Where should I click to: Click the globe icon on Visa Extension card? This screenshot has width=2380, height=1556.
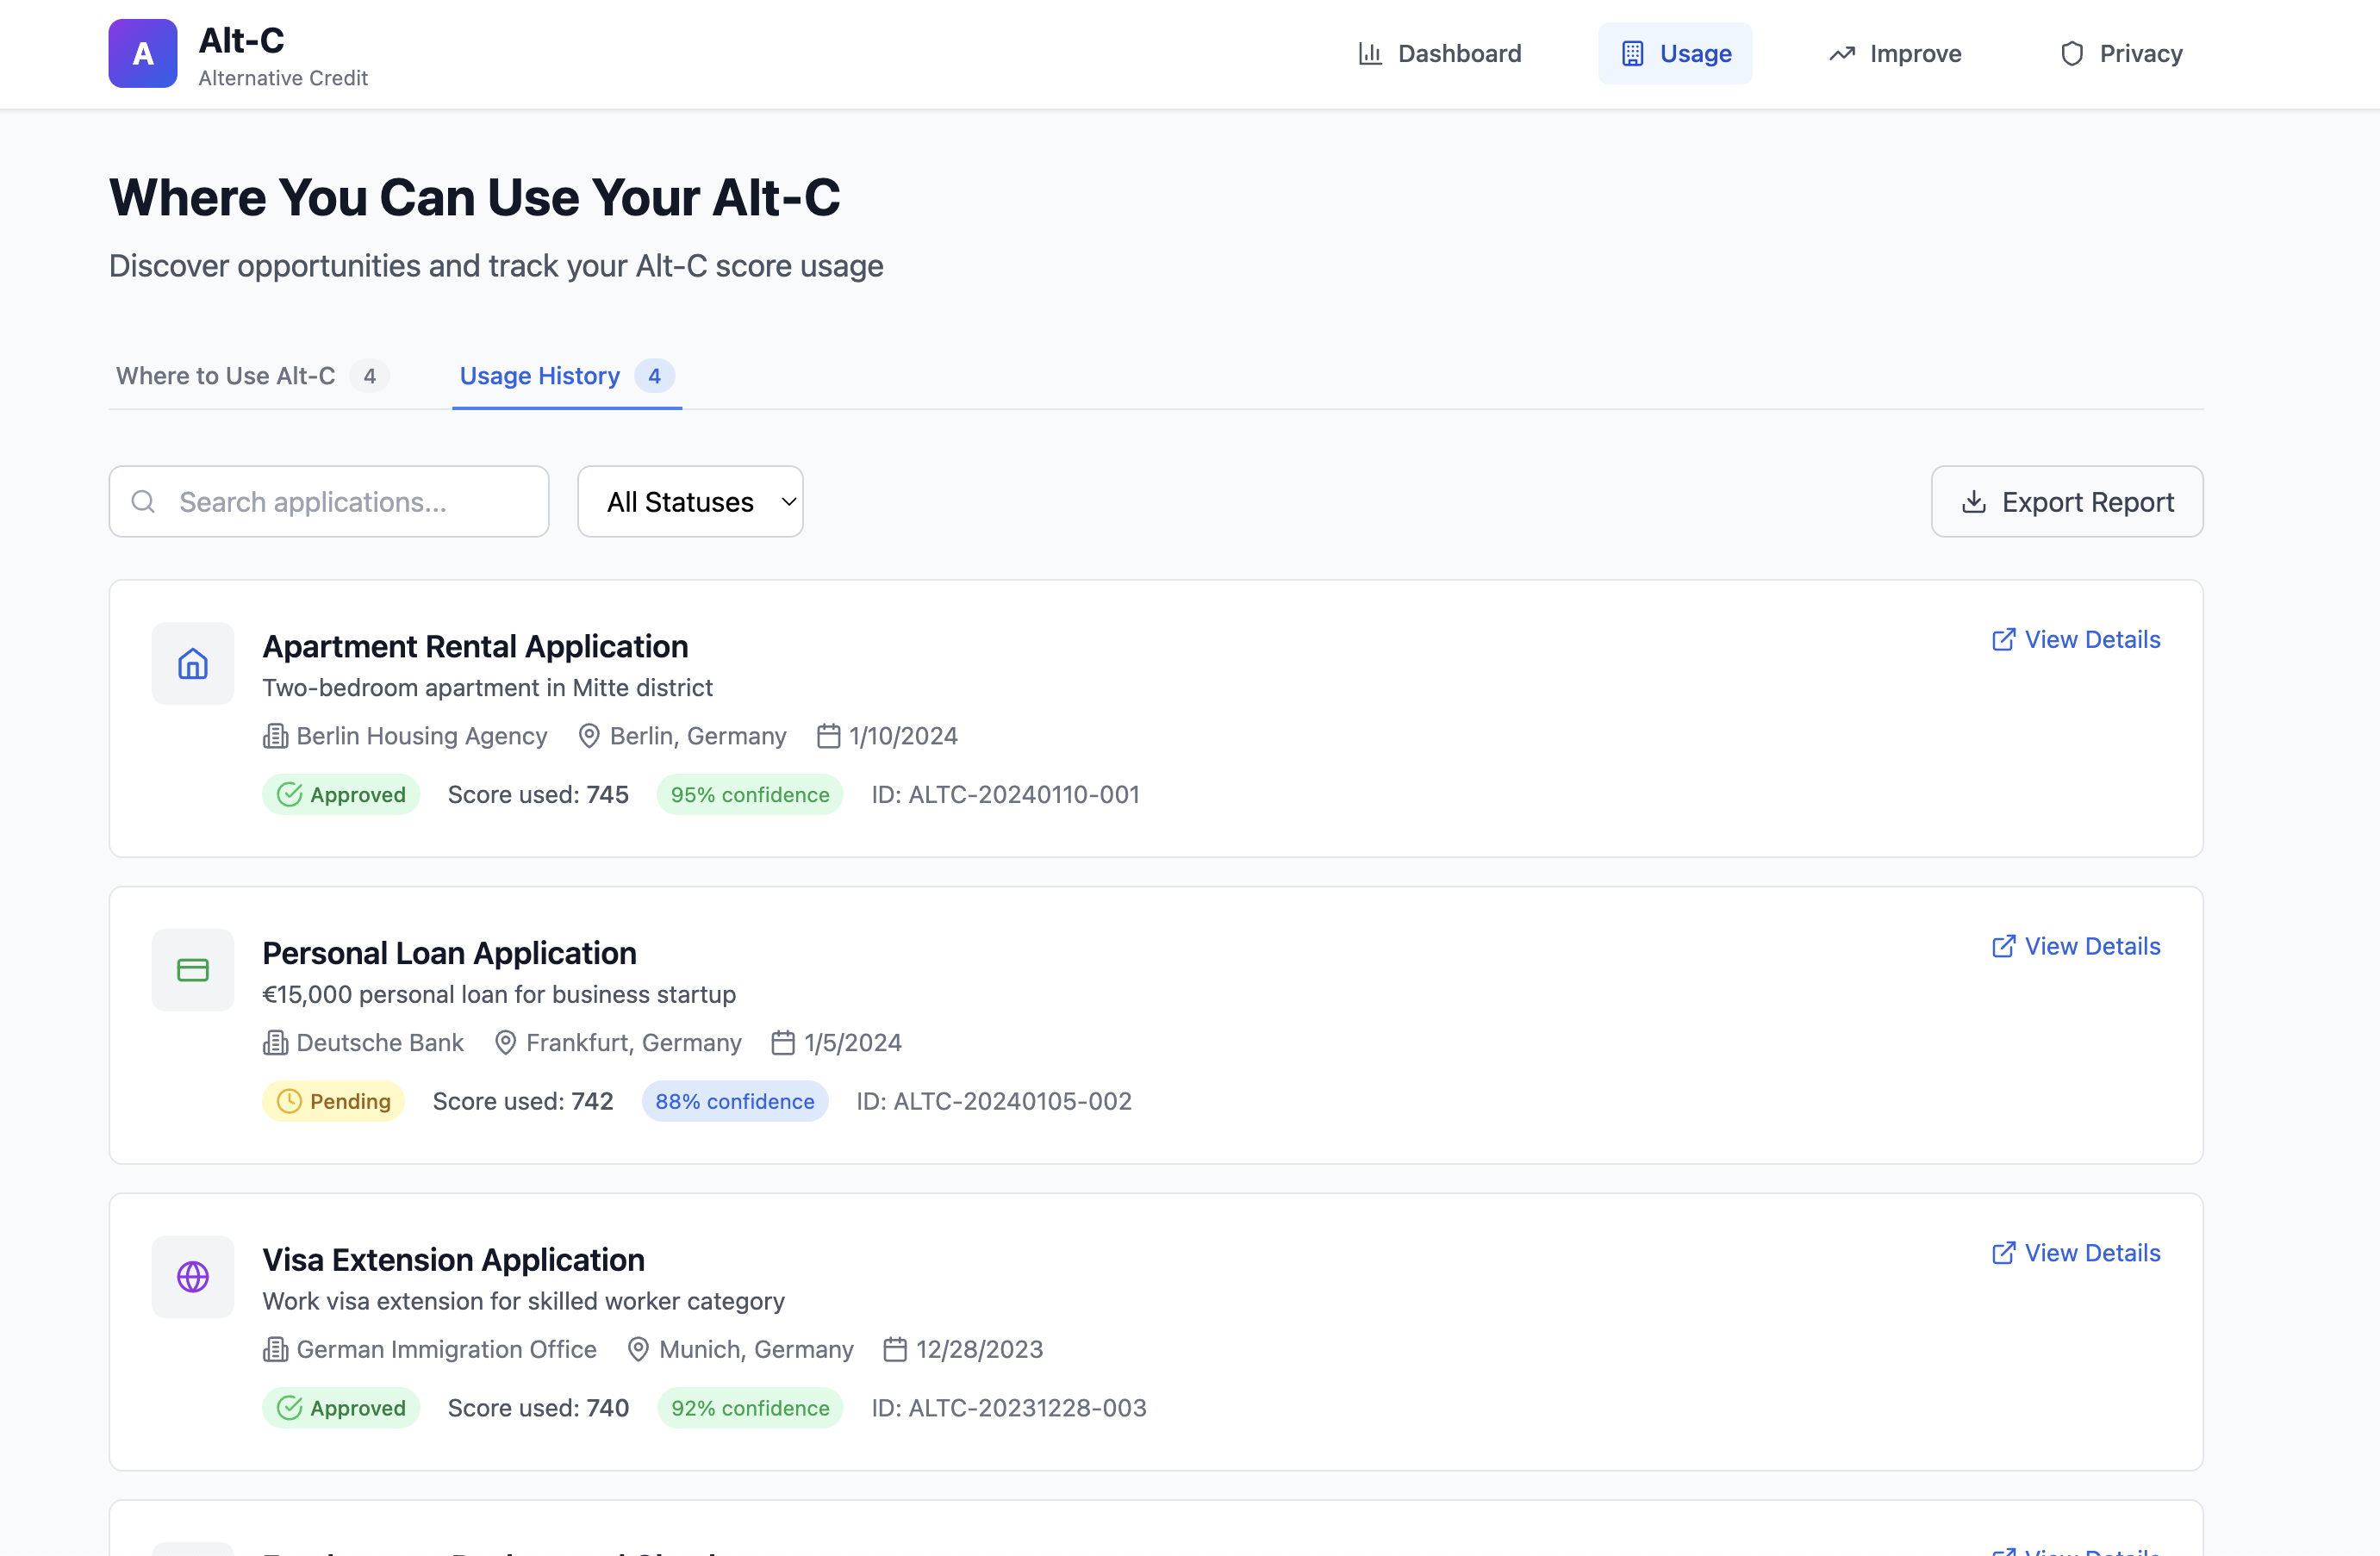pyautogui.click(x=193, y=1277)
